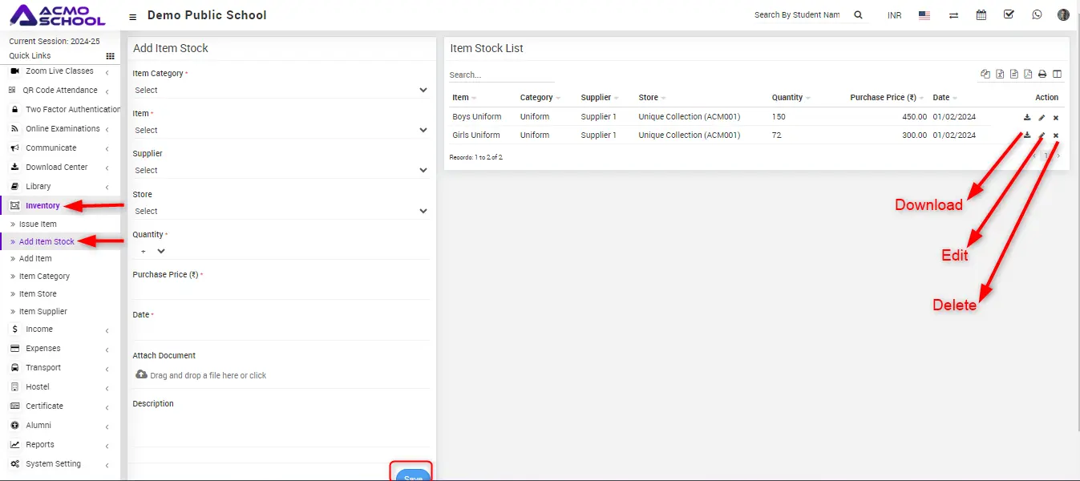Click the Save button
This screenshot has width=1080, height=481.
[x=413, y=475]
